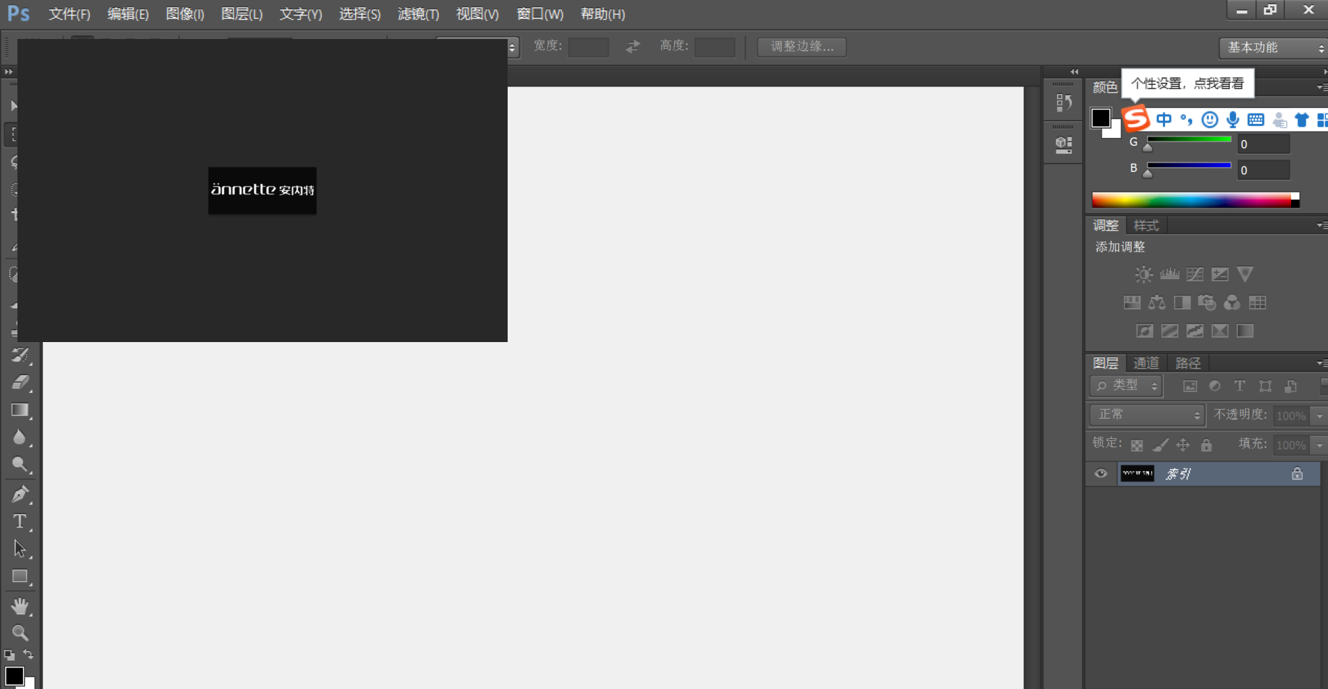Toggle lock all for layer
1328x689 pixels.
(x=1207, y=445)
